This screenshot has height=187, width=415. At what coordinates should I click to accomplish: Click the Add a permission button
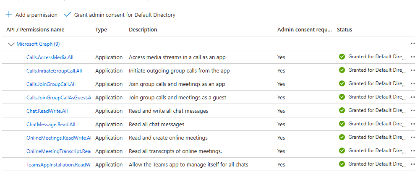pos(36,15)
